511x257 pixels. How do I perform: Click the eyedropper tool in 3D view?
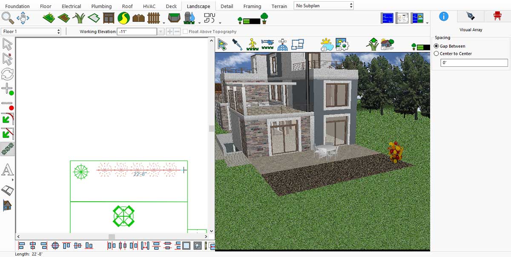[x=237, y=45]
